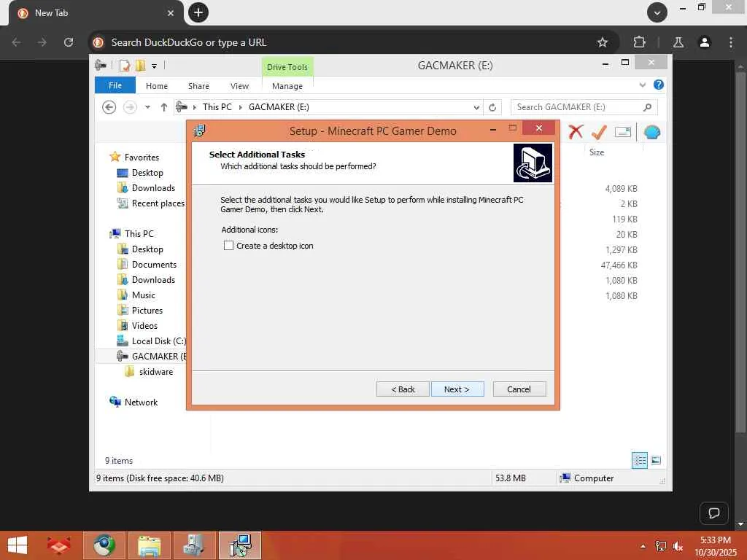Click the Size column header
Viewport: 747px width, 560px height.
[x=597, y=152]
